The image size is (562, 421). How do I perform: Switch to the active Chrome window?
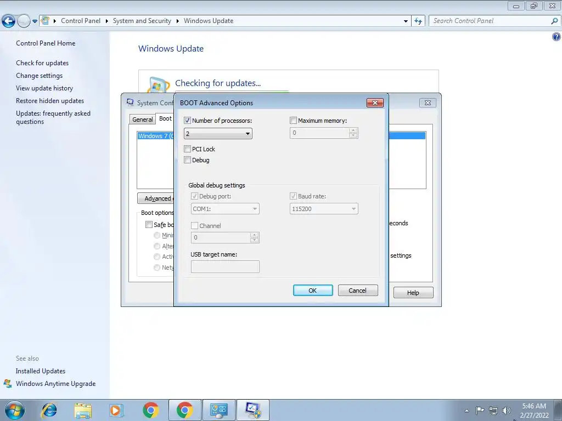pyautogui.click(x=184, y=410)
